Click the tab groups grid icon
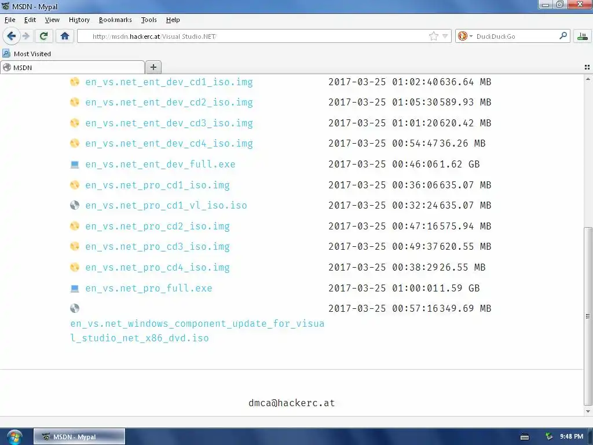The width and height of the screenshot is (593, 445). [587, 67]
